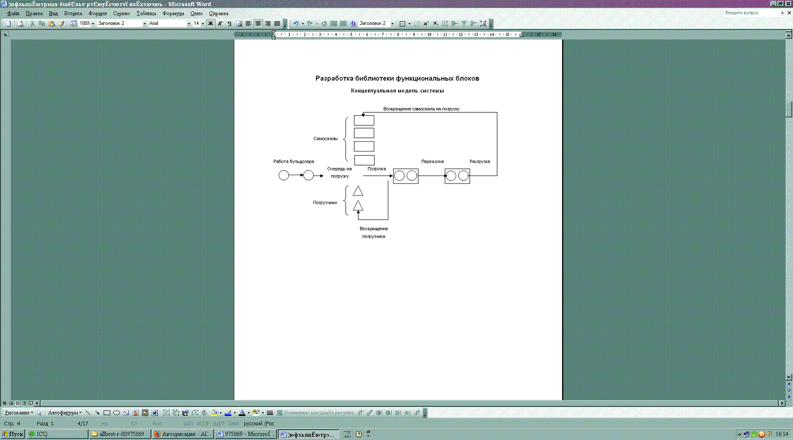Open the Таблица menu

[146, 13]
